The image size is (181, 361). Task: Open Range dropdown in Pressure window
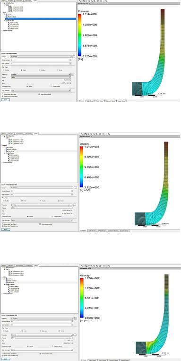[x=41, y=78]
